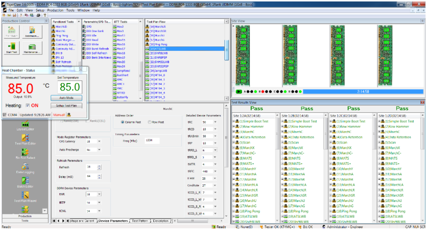Viewport: 427px width, 229px height.
Task: Toggle the Heating checkbox
Action: tap(27, 106)
